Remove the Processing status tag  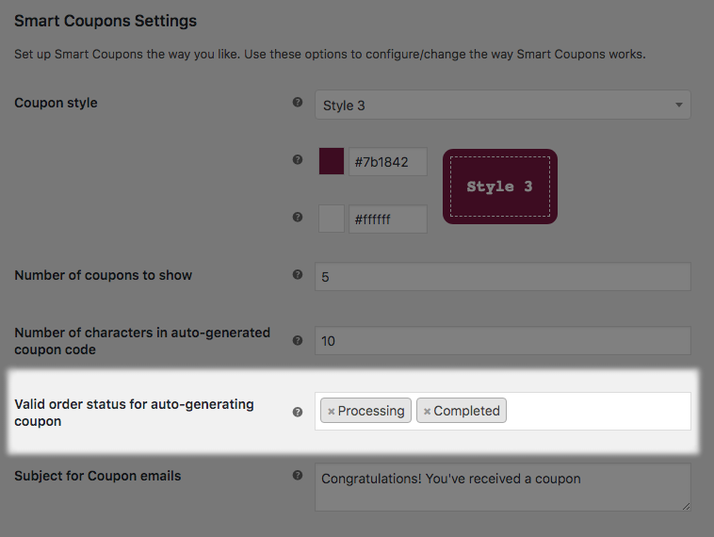click(x=331, y=411)
